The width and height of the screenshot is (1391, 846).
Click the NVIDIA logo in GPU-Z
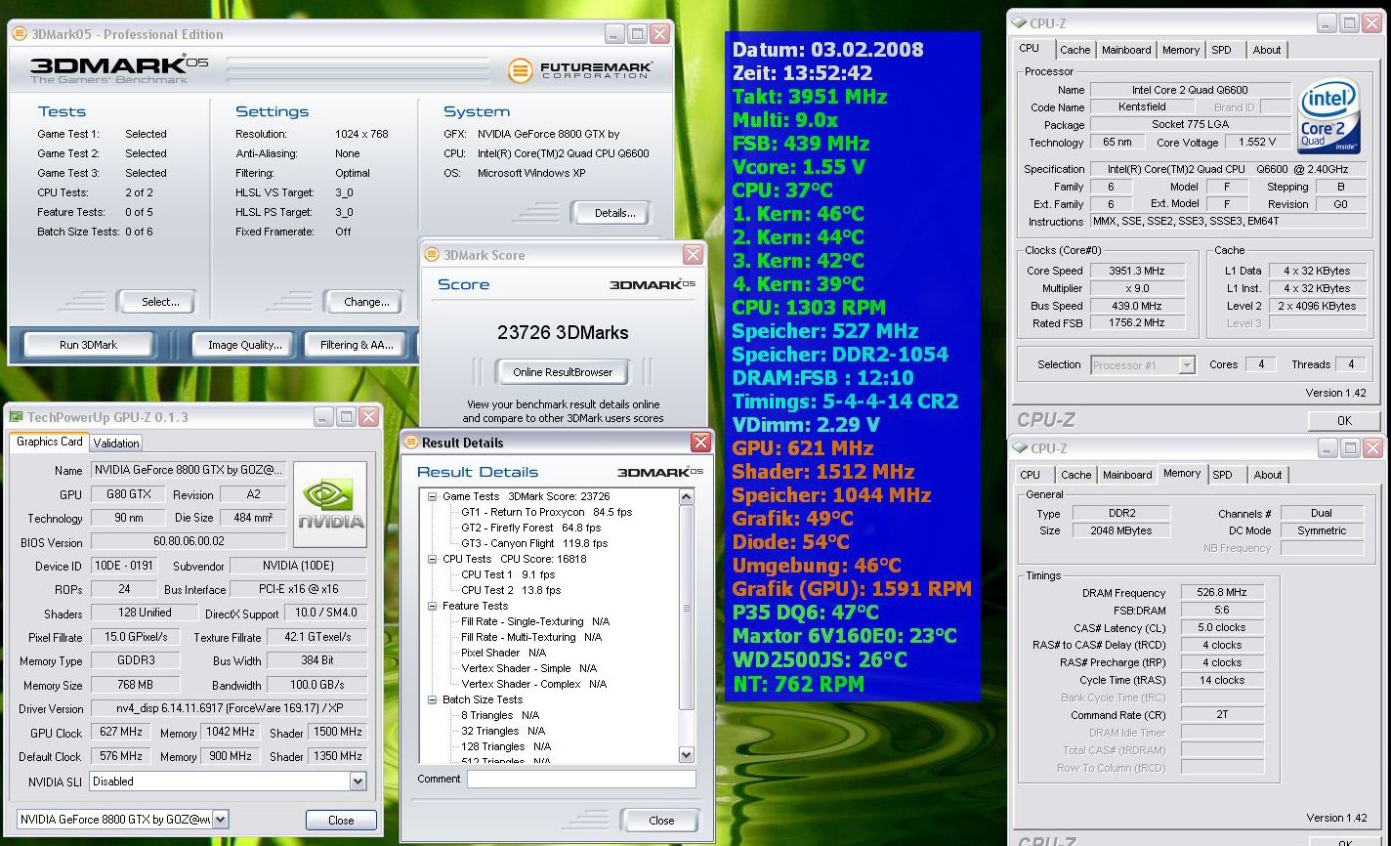tap(330, 504)
